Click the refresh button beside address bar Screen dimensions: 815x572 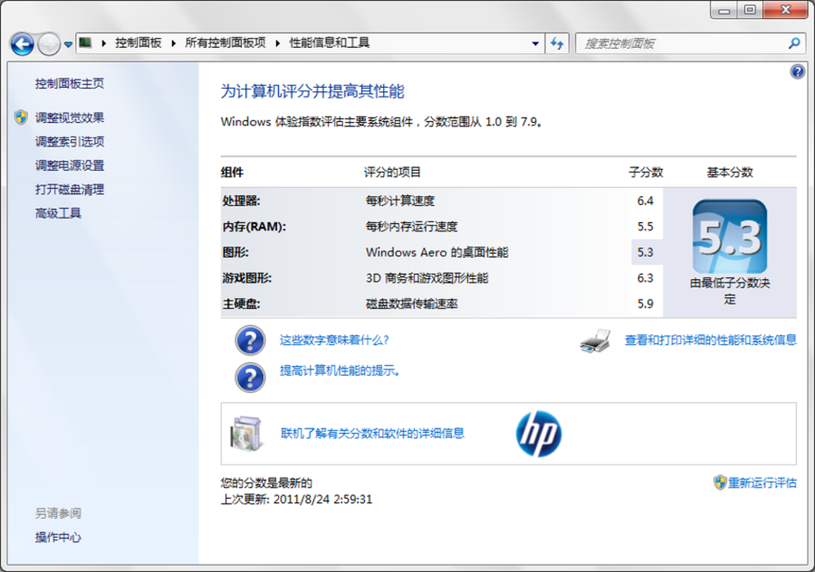pos(557,43)
